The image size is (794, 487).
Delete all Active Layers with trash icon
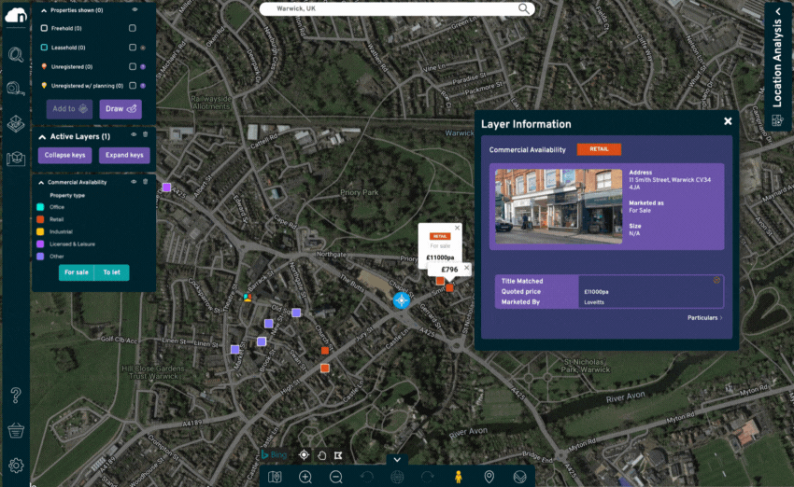point(146,134)
